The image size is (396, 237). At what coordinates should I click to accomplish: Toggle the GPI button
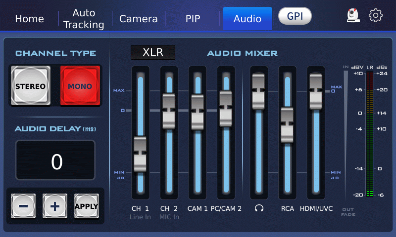[295, 16]
